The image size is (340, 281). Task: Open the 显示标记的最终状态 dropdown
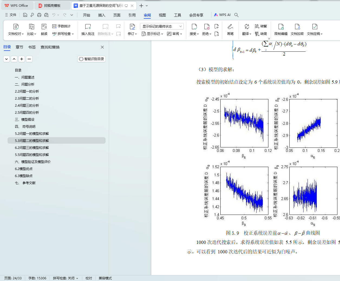coord(162,26)
